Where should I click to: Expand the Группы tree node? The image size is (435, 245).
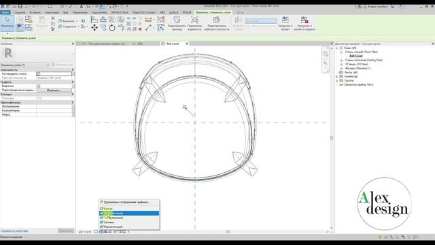pos(337,80)
